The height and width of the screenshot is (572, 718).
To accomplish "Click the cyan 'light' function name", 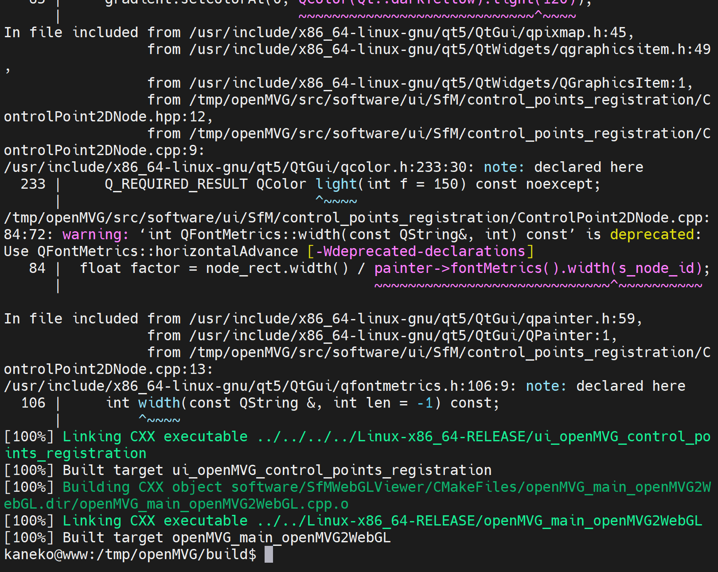I will [336, 184].
